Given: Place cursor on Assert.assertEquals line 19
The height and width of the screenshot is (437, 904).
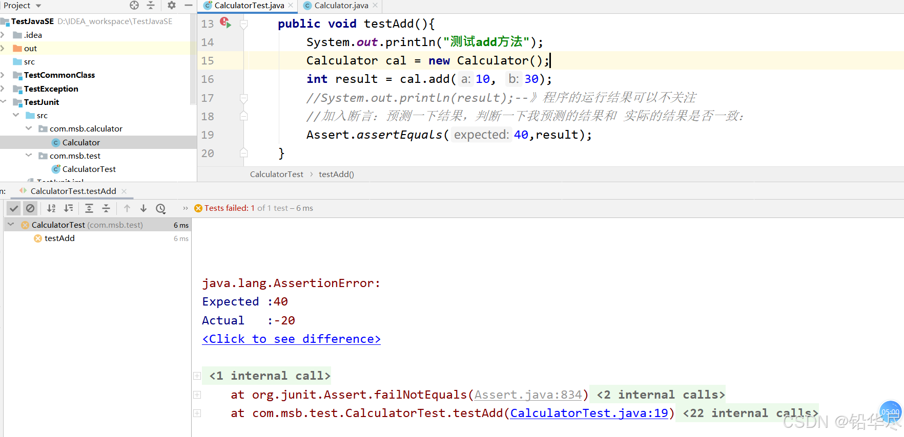Looking at the screenshot, I should [449, 135].
